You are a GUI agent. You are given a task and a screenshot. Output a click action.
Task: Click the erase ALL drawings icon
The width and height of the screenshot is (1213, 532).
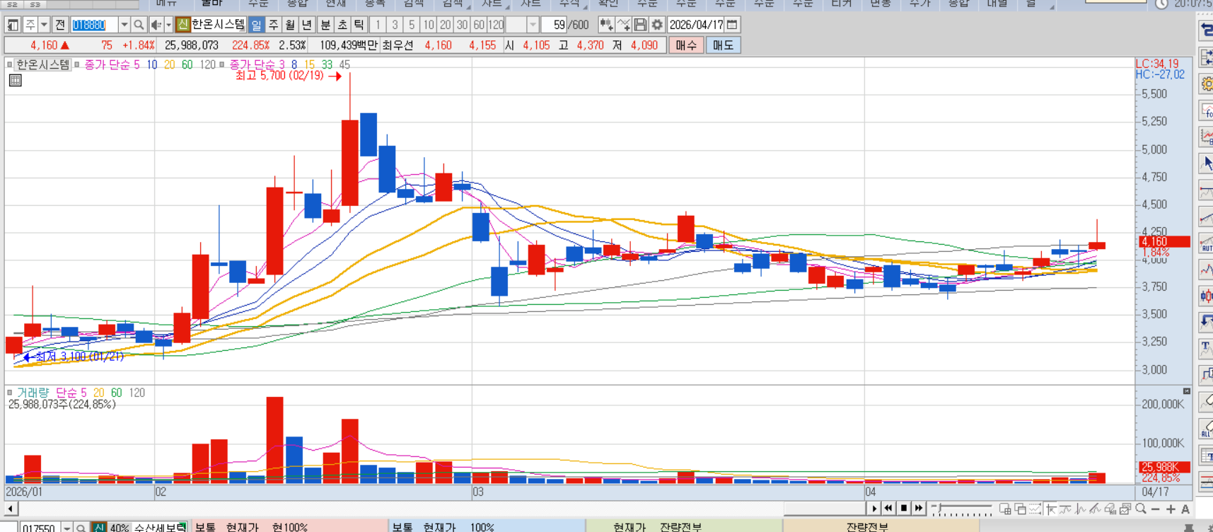click(1206, 428)
